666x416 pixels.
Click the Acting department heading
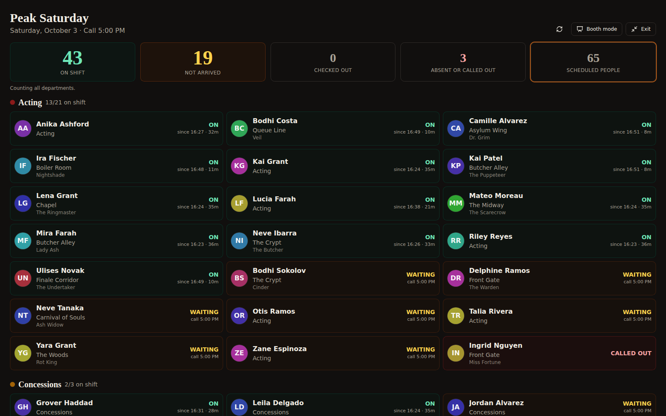pos(30,102)
